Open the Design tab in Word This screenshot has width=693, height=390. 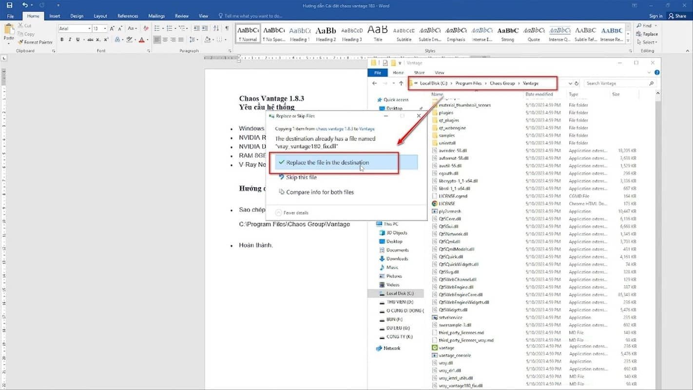(77, 16)
